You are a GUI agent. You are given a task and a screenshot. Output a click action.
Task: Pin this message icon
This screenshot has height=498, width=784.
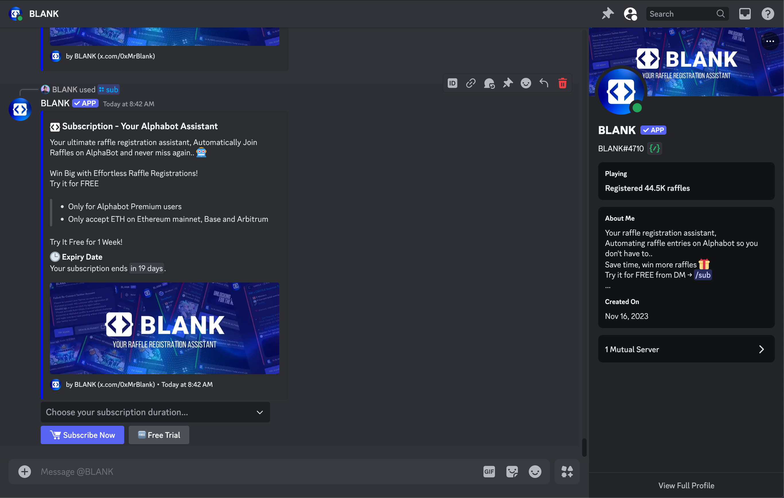(x=508, y=84)
